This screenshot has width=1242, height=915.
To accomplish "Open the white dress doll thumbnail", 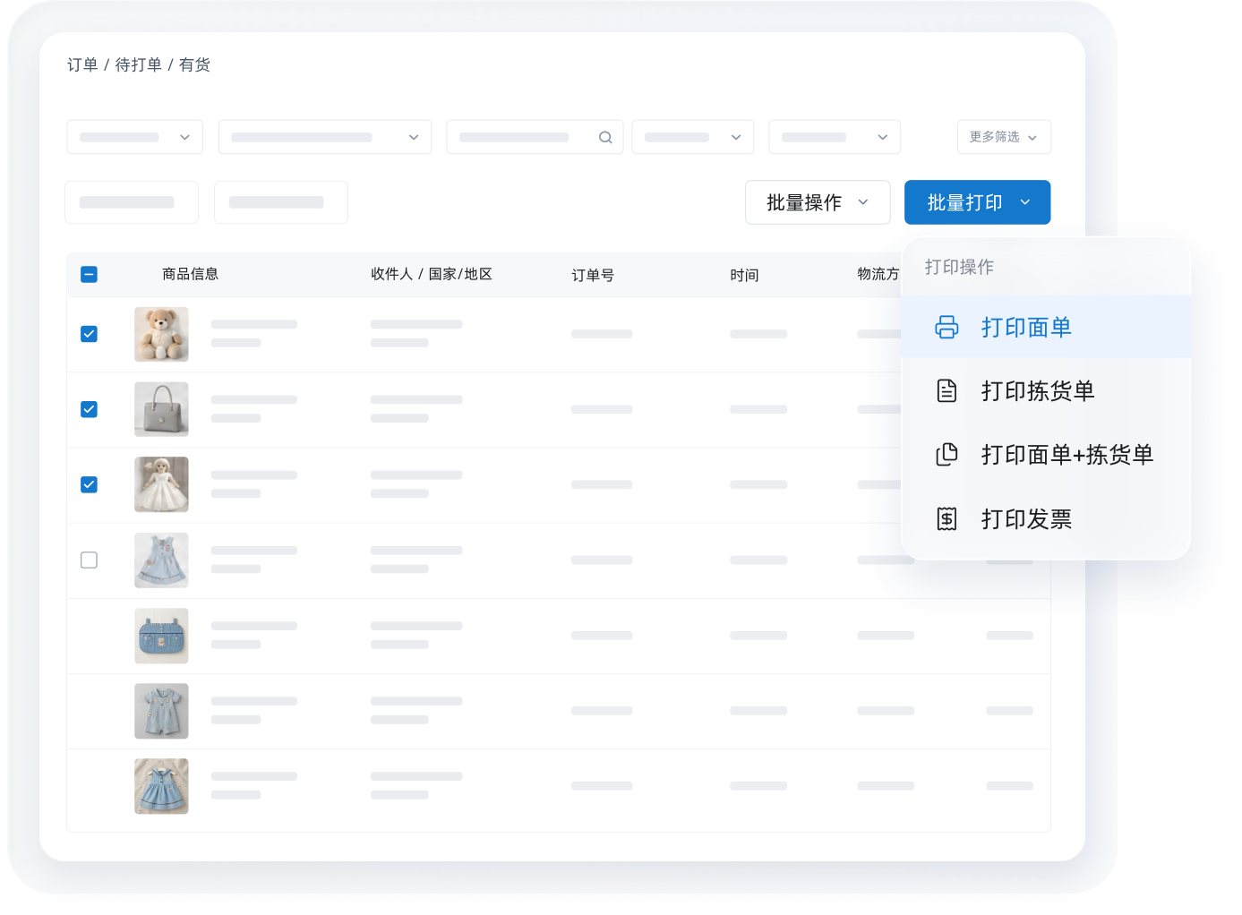I will coord(161,484).
